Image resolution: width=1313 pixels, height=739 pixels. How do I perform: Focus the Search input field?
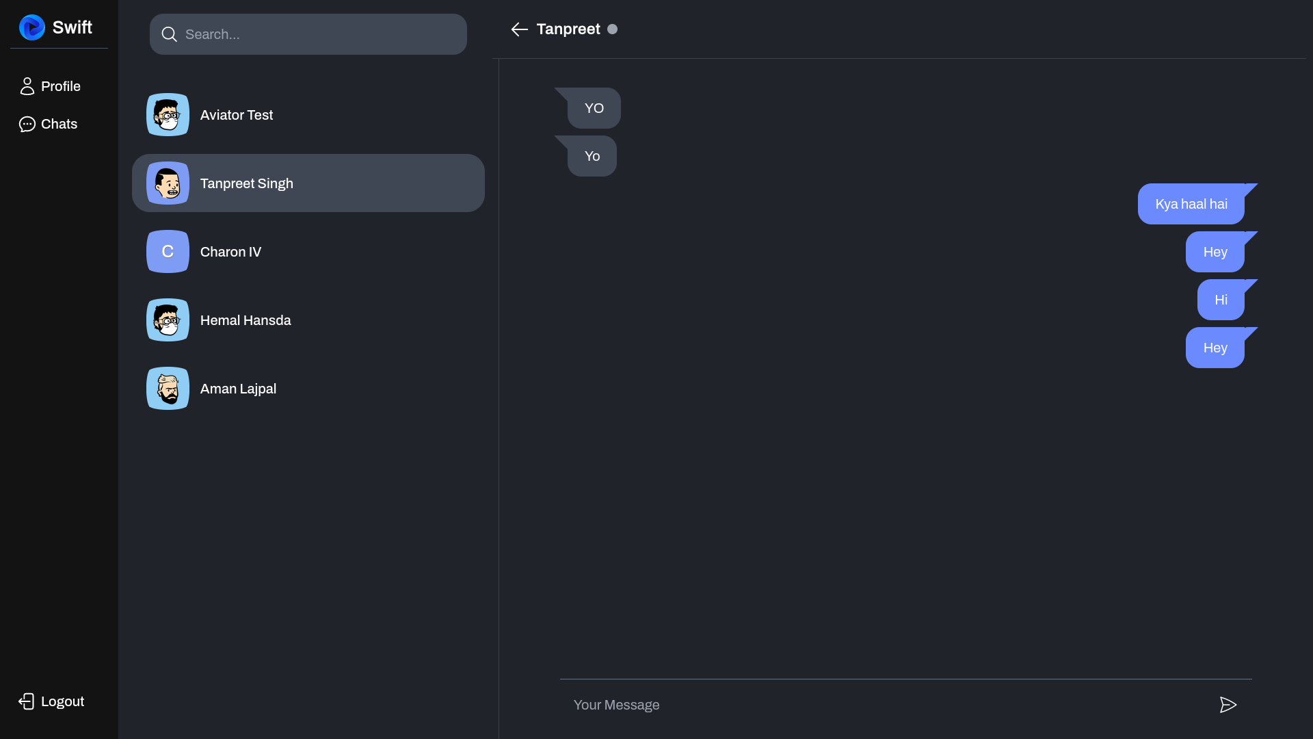point(321,34)
